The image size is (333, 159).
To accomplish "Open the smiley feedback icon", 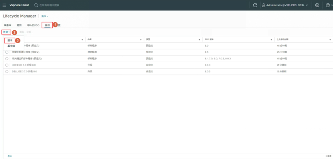I will 317,5.
